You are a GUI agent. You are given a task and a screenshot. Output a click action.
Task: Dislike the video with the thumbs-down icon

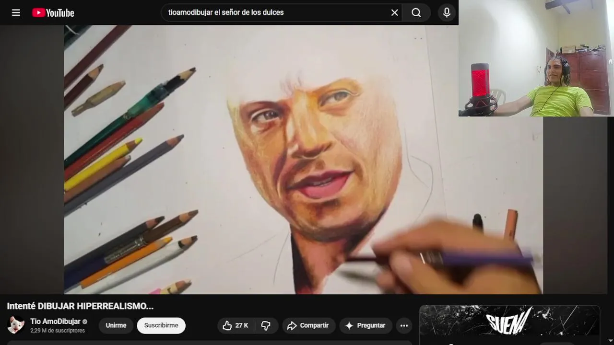pos(266,325)
